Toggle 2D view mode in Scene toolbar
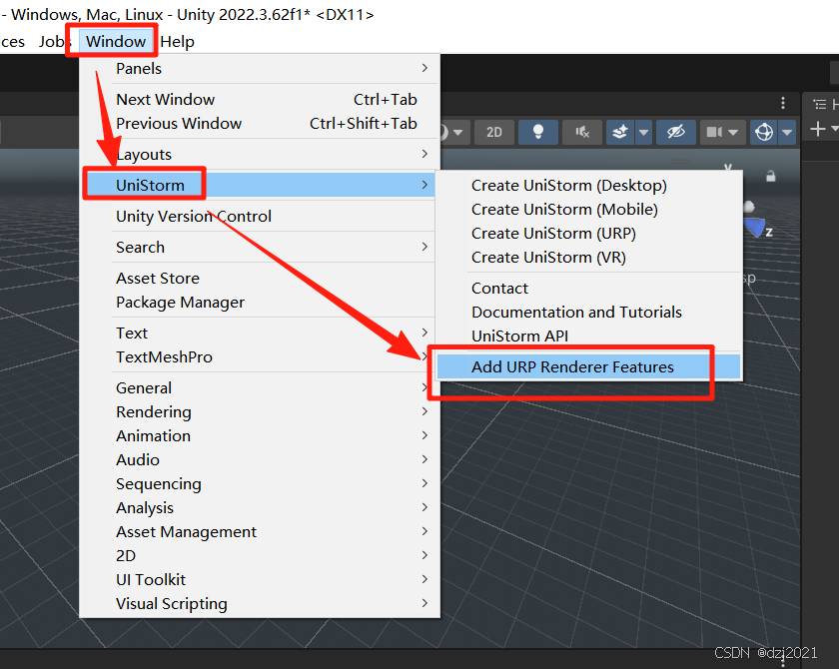The image size is (839, 669). pos(493,132)
